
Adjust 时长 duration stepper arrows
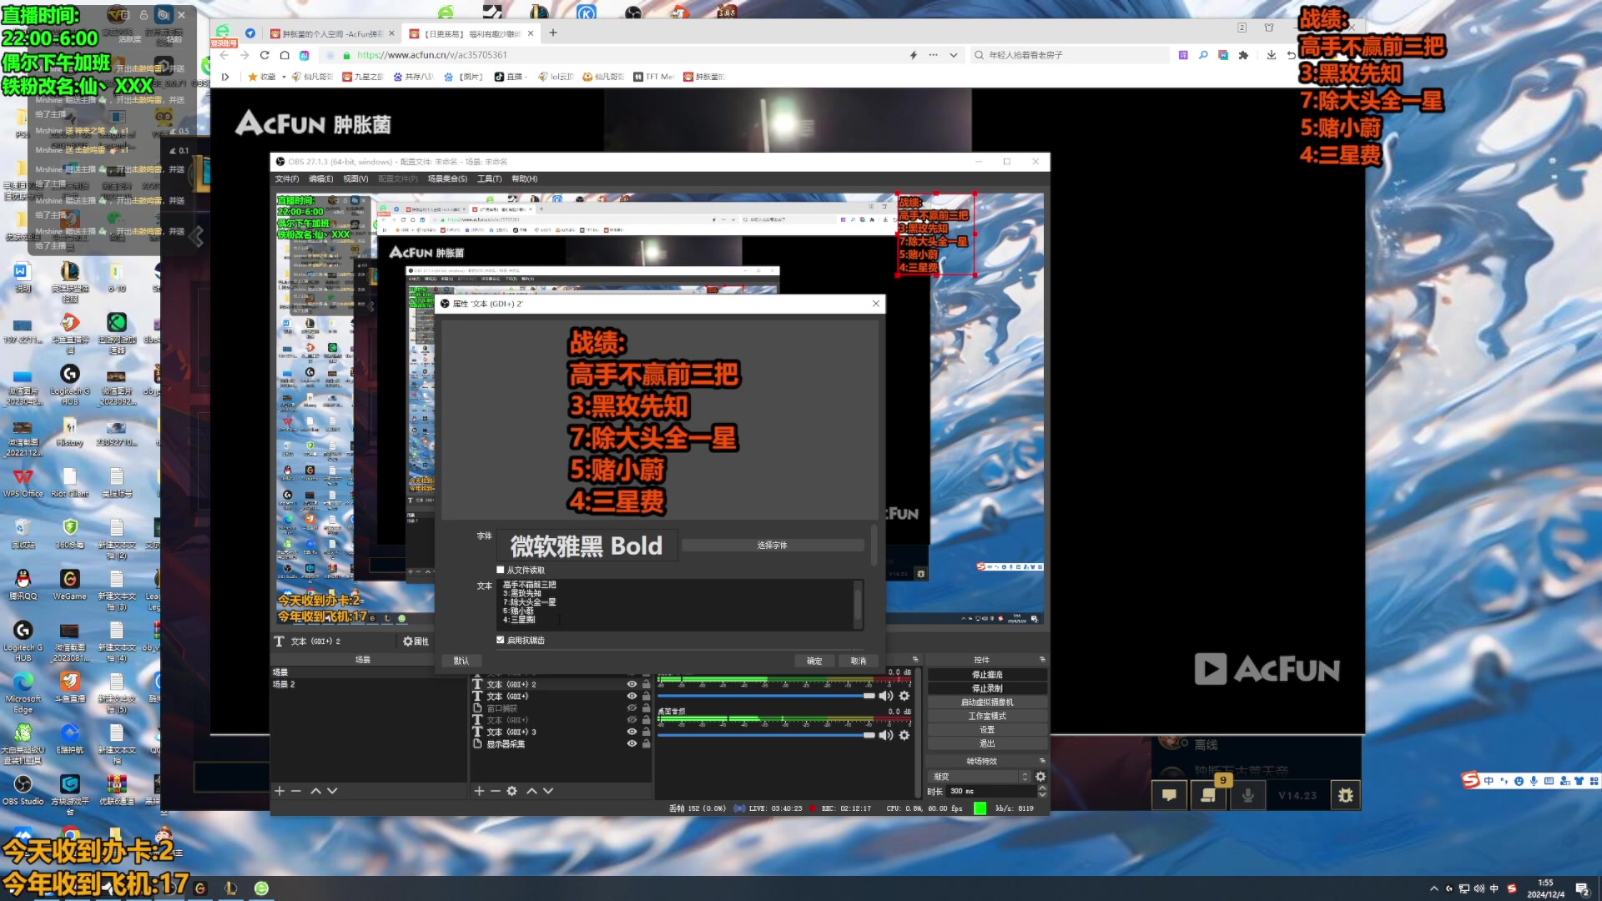(1042, 791)
